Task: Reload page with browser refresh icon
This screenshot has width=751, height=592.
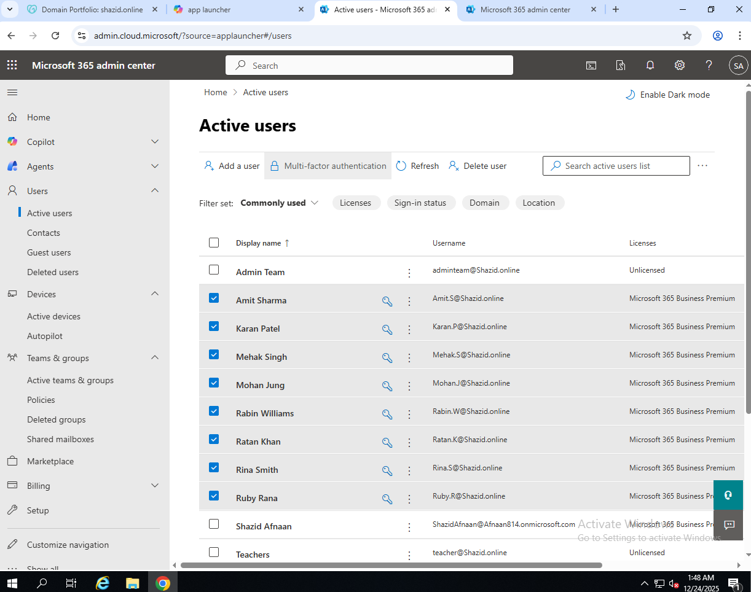Action: click(x=55, y=36)
